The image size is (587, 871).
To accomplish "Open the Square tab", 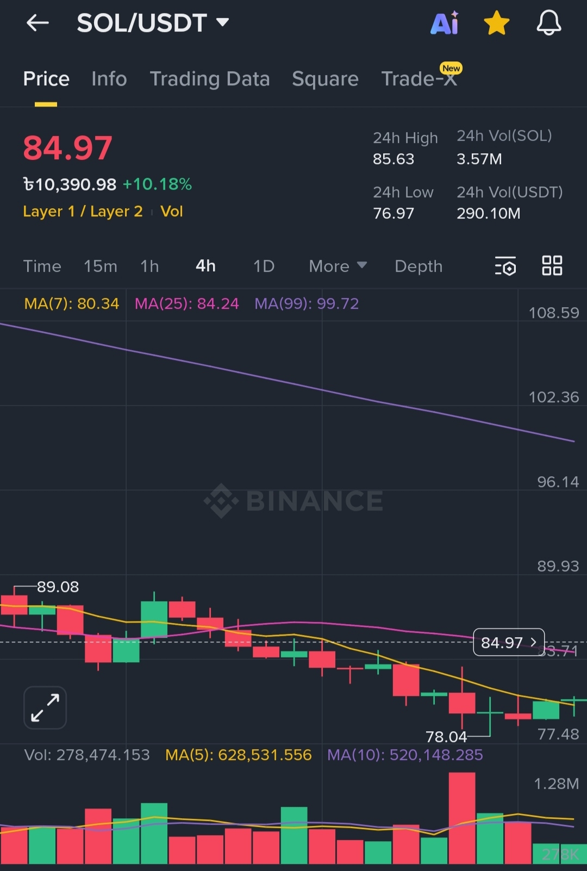I will pyautogui.click(x=325, y=79).
